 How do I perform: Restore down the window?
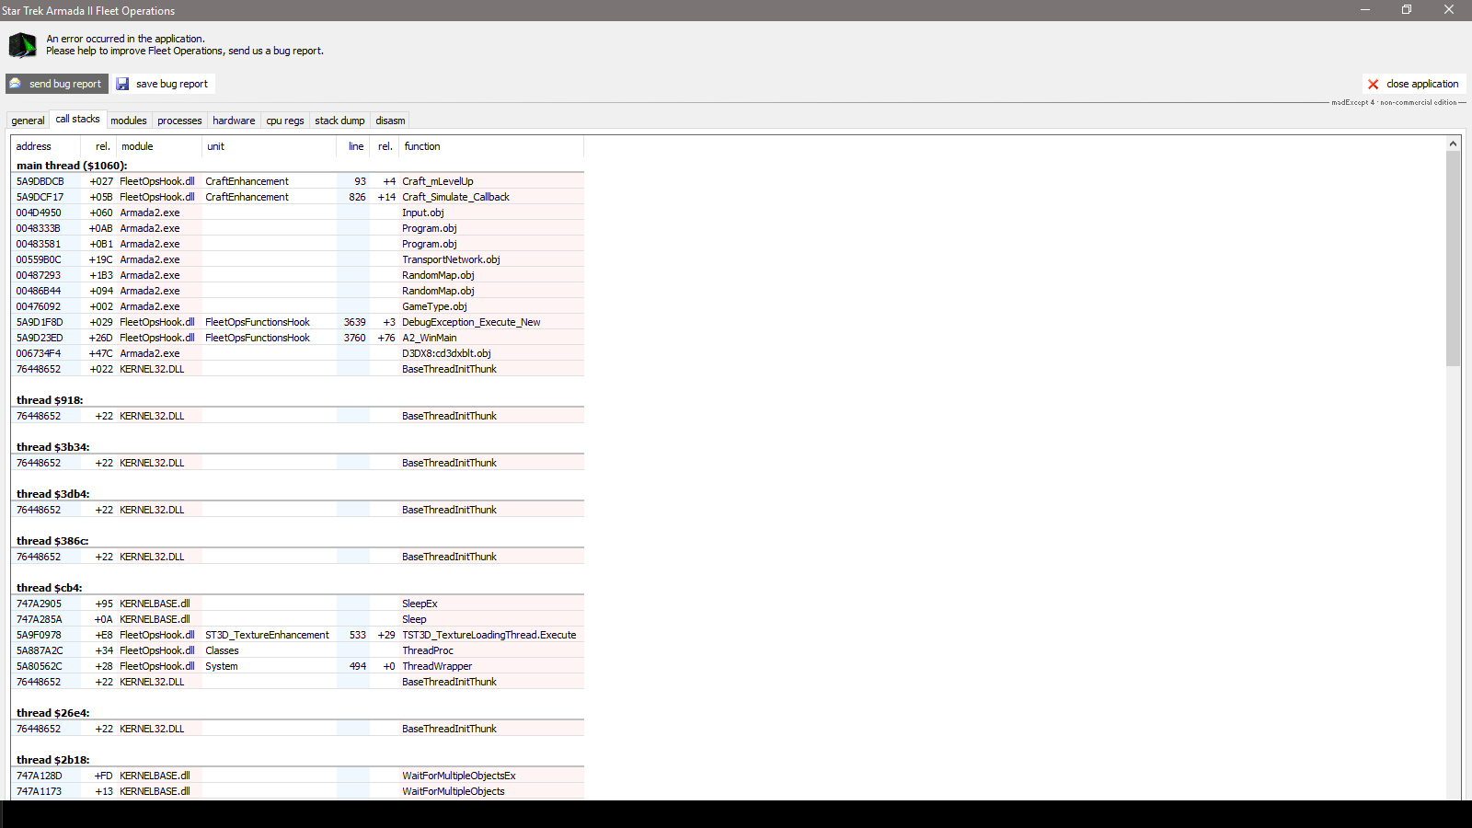[1407, 10]
